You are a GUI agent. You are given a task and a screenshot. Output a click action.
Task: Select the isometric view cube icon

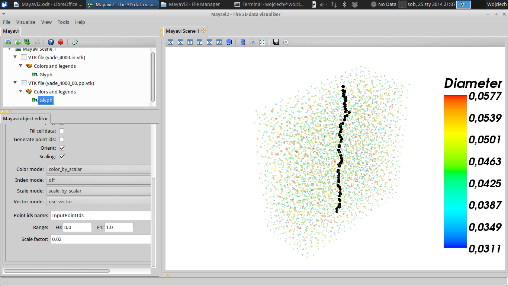click(x=228, y=42)
